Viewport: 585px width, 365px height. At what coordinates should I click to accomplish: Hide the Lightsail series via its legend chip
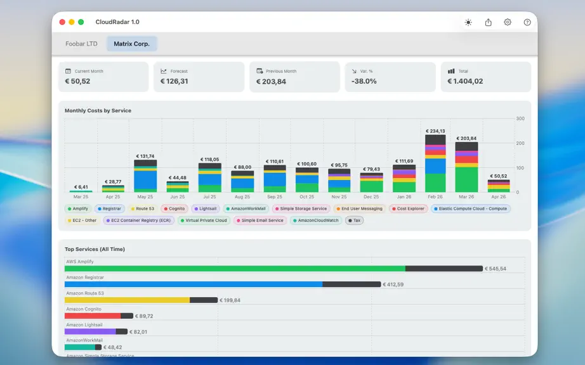coord(205,209)
